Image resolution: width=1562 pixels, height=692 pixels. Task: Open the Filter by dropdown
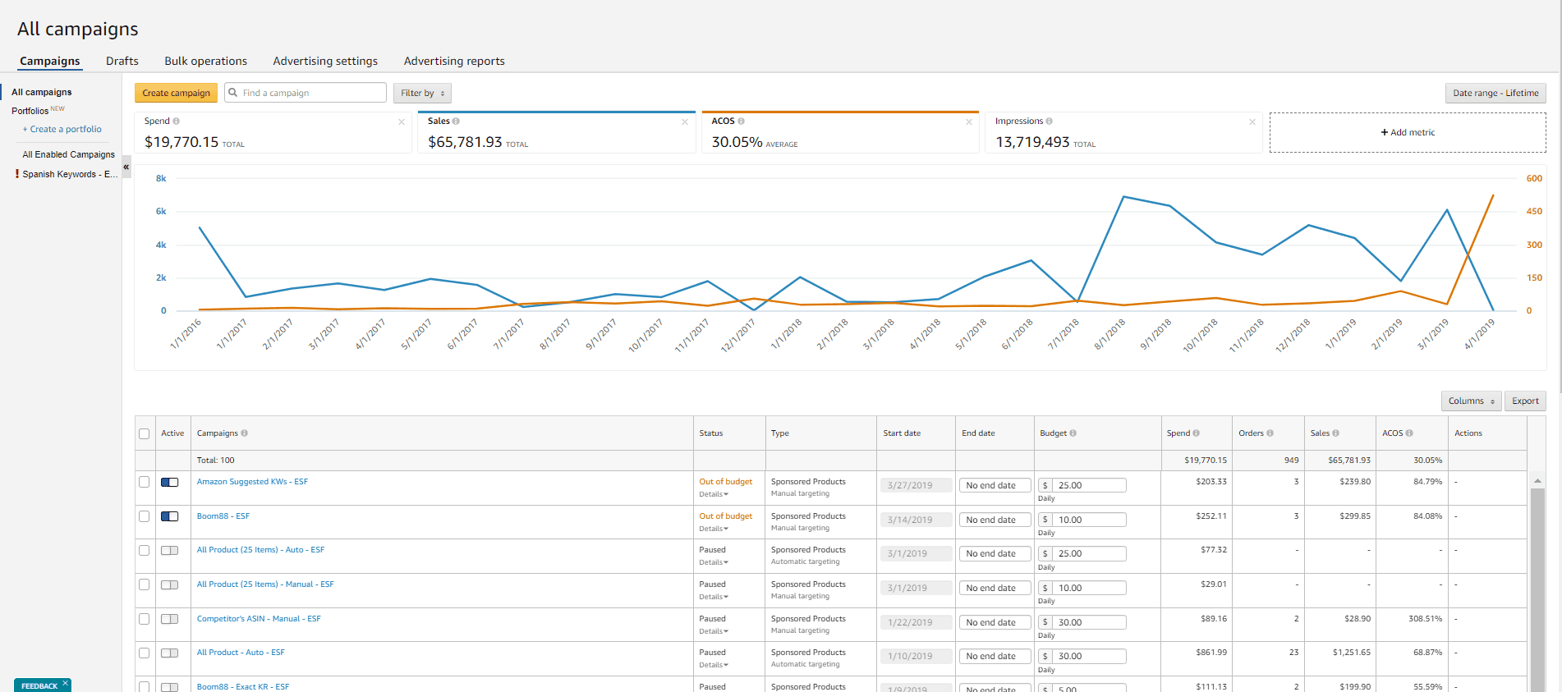coord(422,93)
